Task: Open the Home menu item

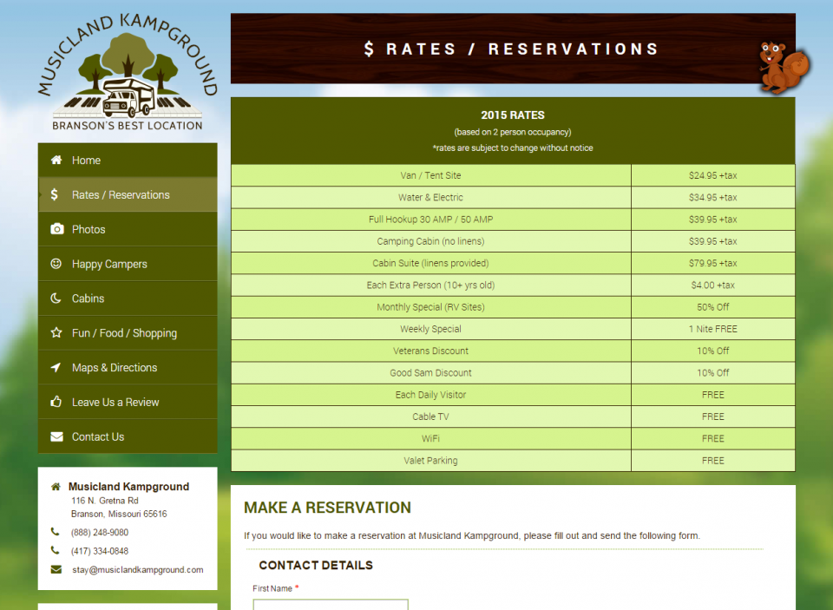Action: coord(128,160)
